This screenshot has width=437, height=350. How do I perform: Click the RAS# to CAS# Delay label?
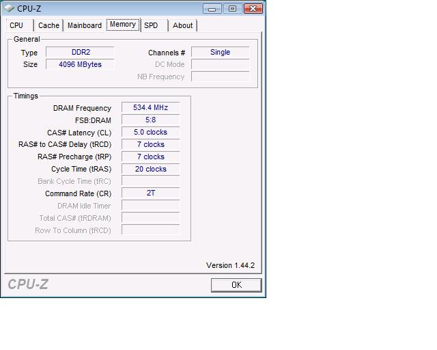pos(65,144)
